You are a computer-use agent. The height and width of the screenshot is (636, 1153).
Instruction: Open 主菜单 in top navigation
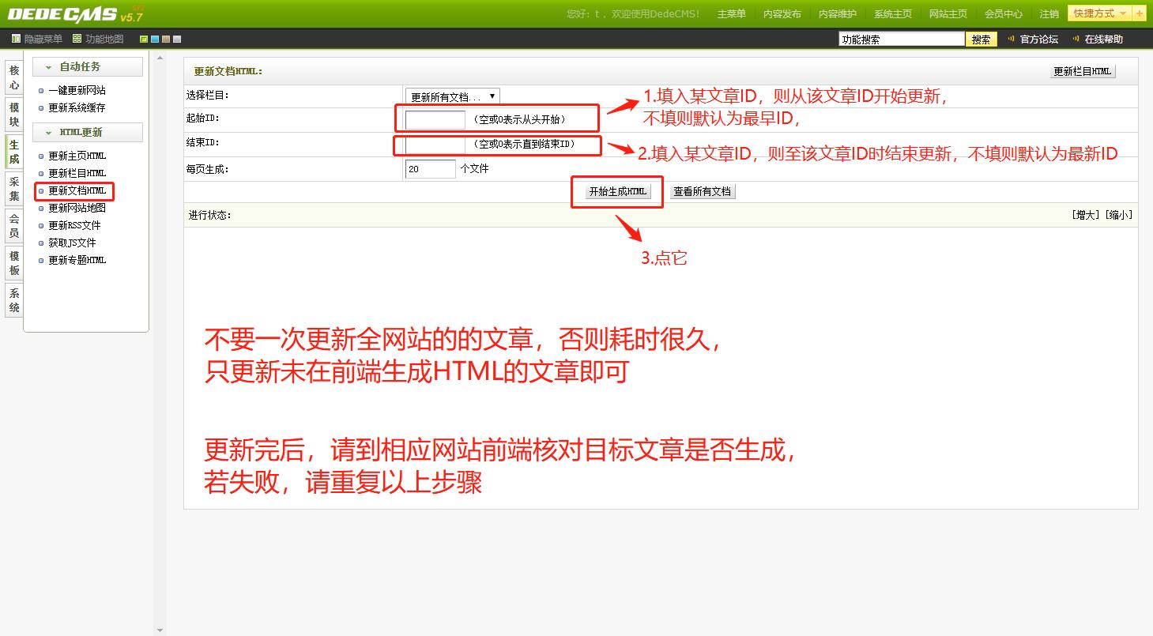(732, 14)
